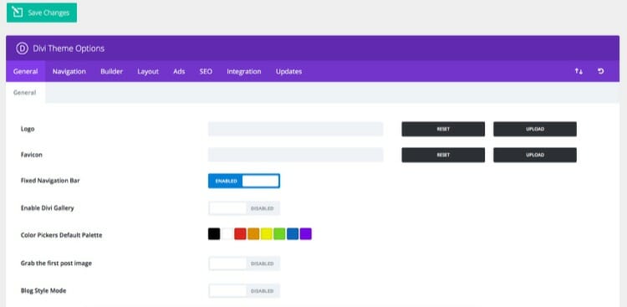627x307 pixels.
Task: Click the Logo UPLOAD button
Action: tap(535, 129)
